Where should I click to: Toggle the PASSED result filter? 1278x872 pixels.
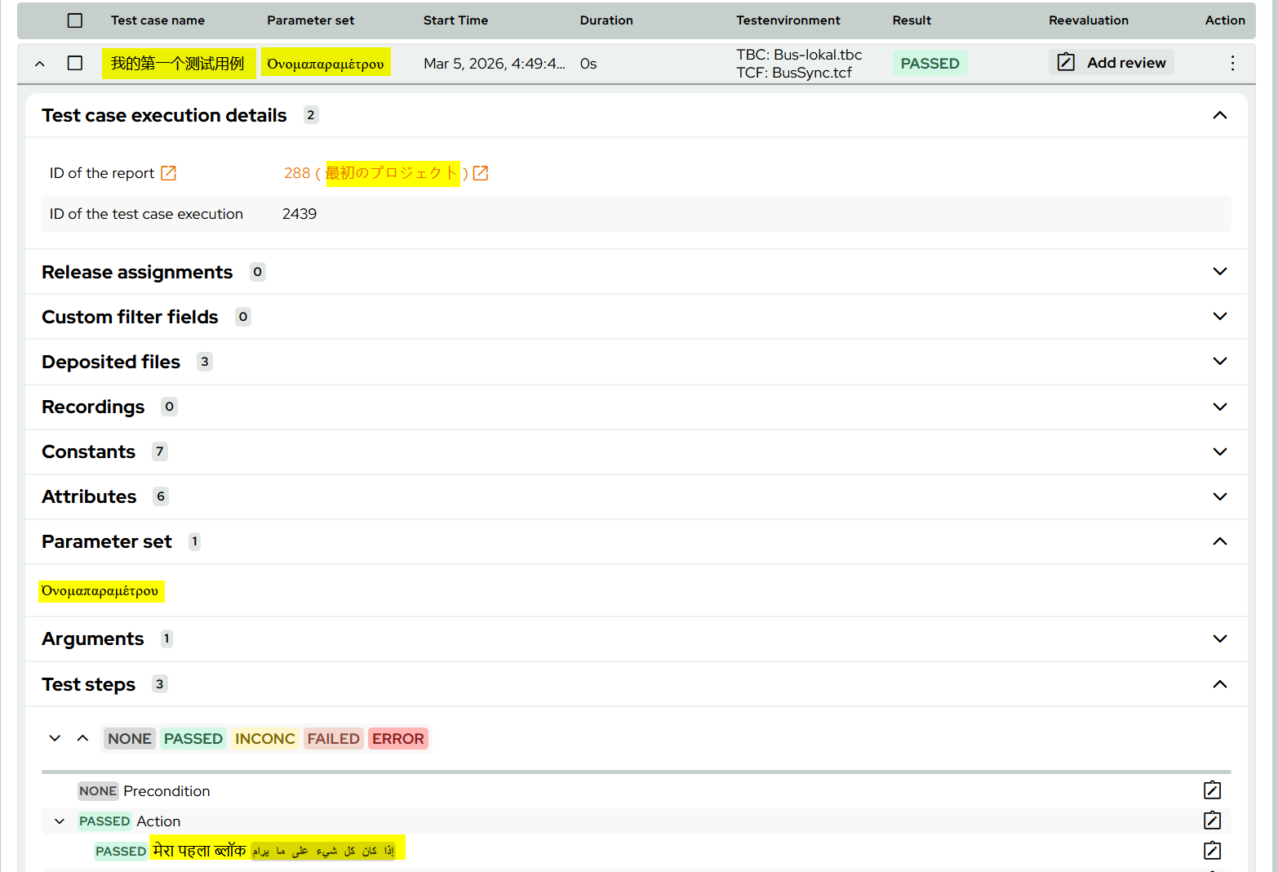(x=193, y=739)
